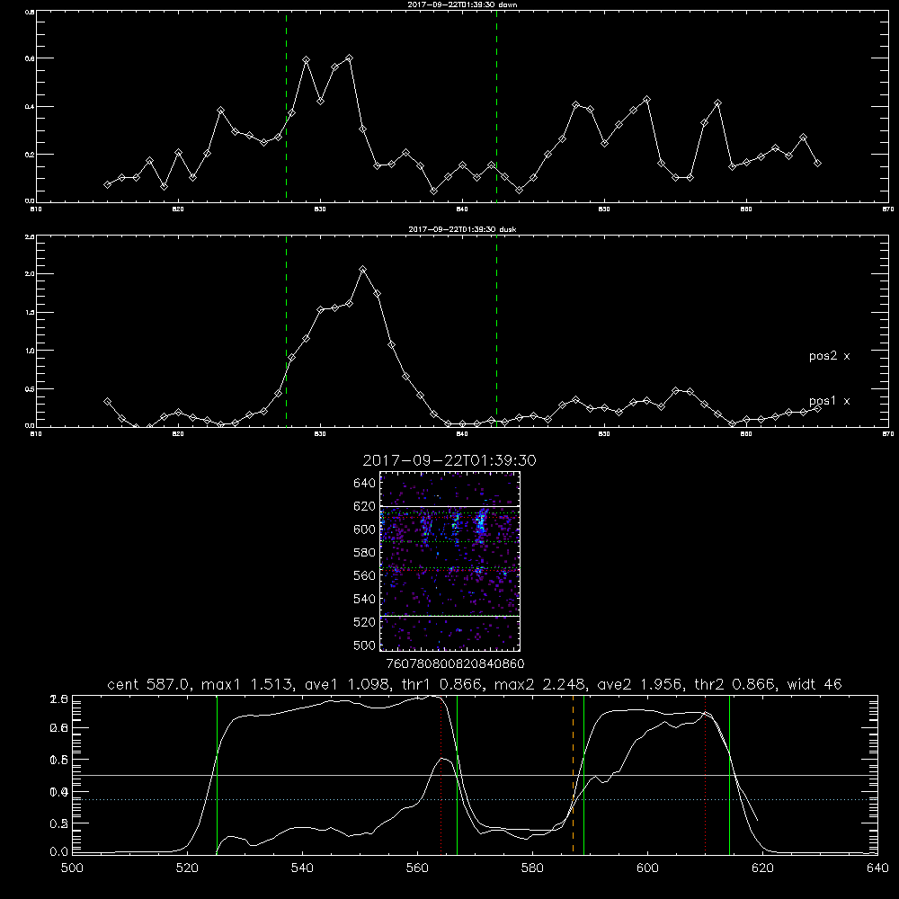Click the y-axis label 2.0 on dusk plot
The image size is (899, 899).
point(31,273)
